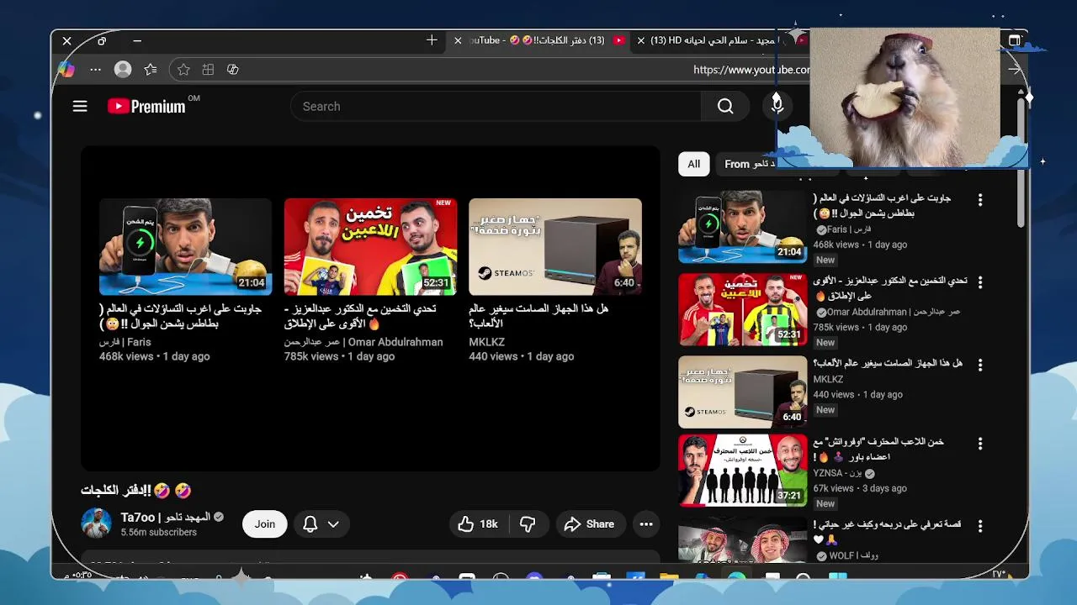
Task: Open sidebar WOLF video thumbnail
Action: pyautogui.click(x=742, y=541)
